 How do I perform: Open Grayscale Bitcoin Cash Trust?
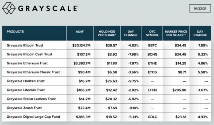point(29,54)
